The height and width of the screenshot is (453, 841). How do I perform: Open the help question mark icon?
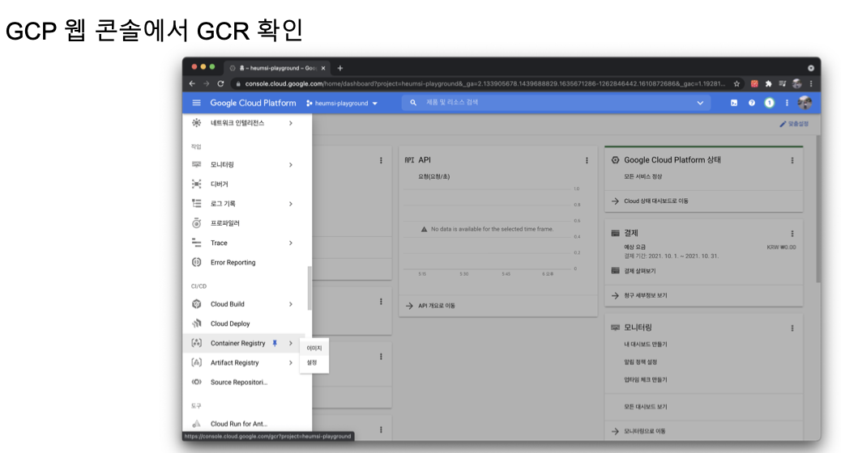(751, 103)
